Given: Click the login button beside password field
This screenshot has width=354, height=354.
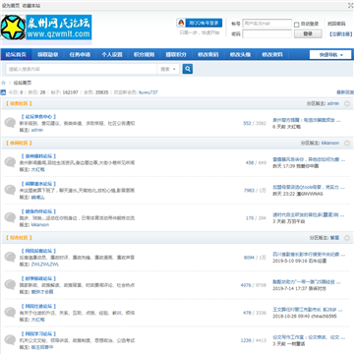Looking at the screenshot, I should (x=308, y=33).
